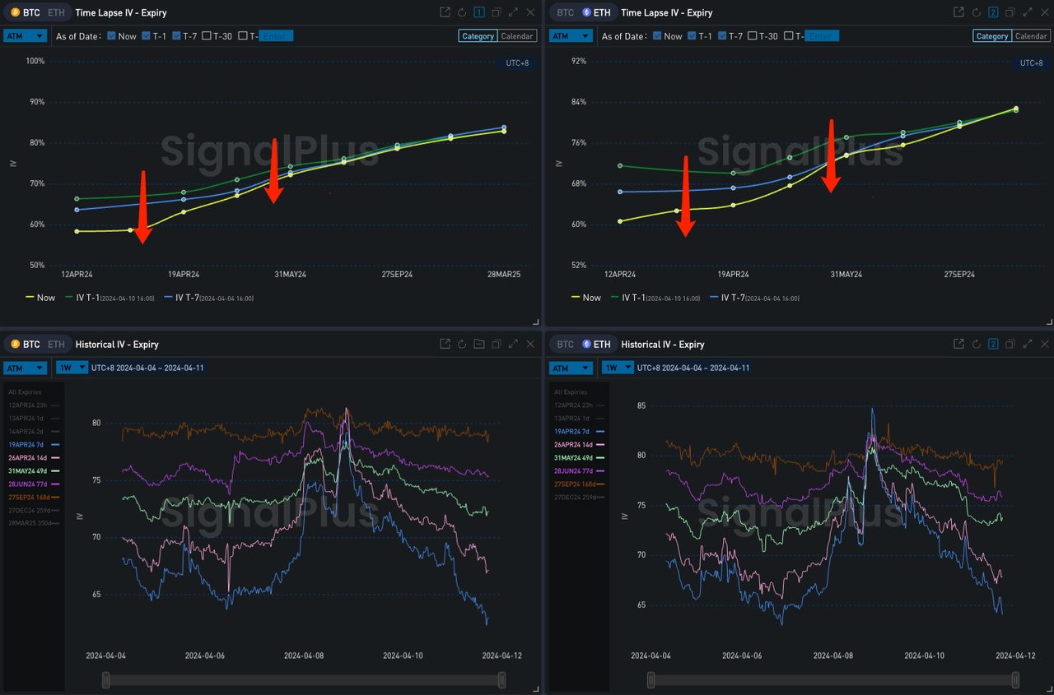Screen dimensions: 1054x695
Task: Switch to Calendar view in ETH Time Lapse panel
Action: 1030,36
